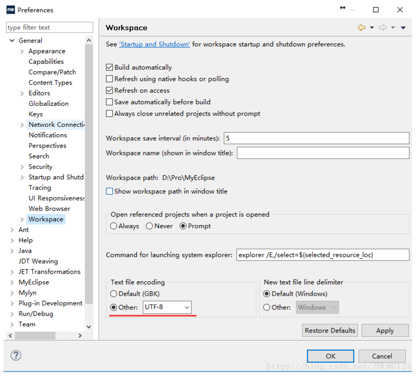
Task: Click the back navigation arrow icon
Action: tap(361, 27)
